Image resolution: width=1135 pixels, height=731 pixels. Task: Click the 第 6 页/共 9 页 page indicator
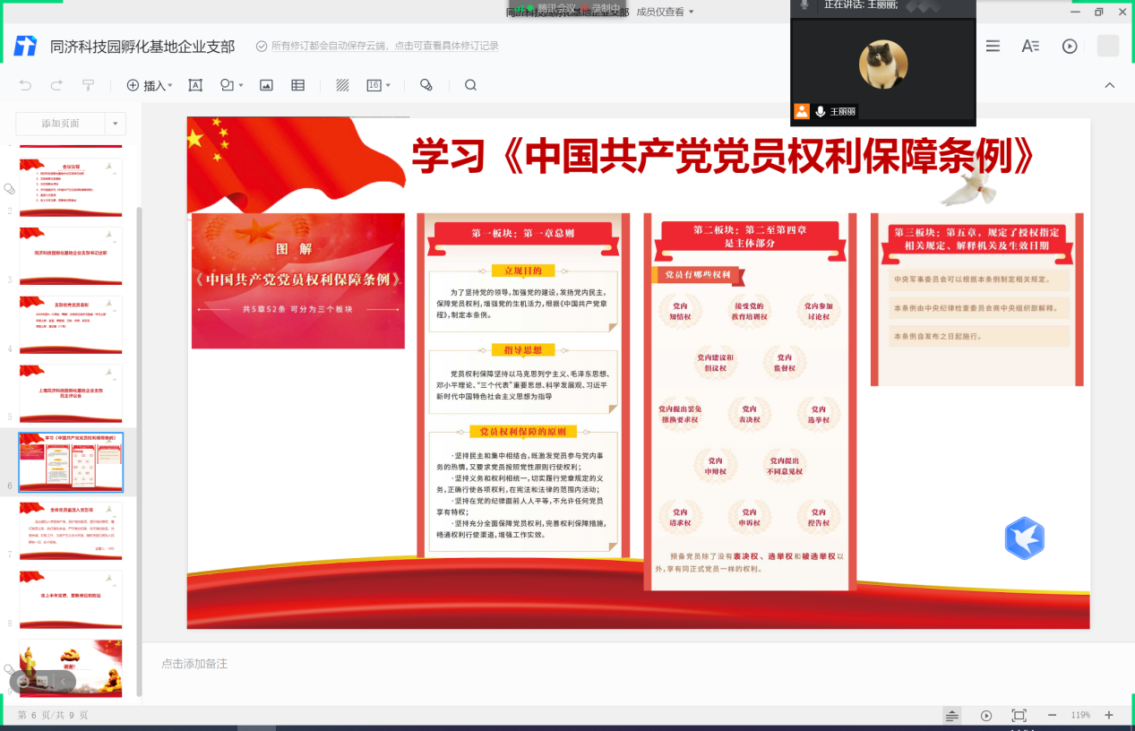[53, 716]
